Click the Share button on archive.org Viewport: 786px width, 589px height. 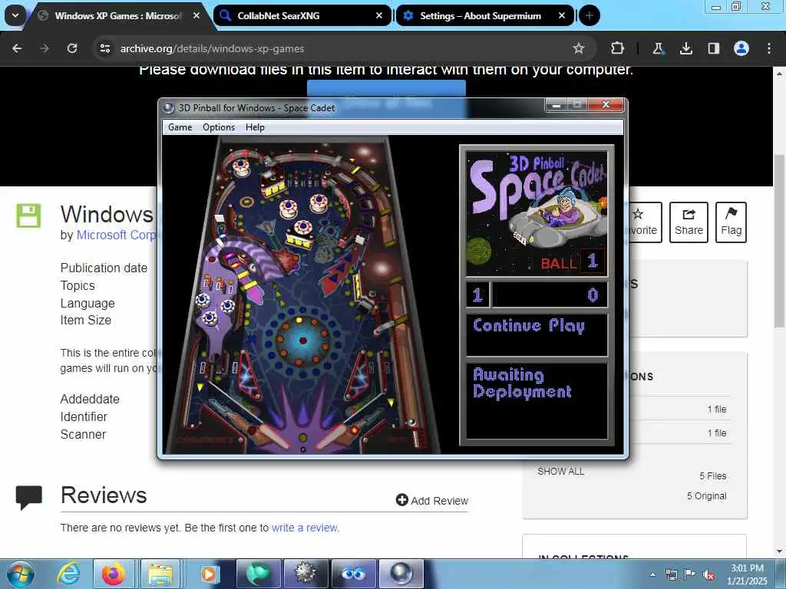689,222
